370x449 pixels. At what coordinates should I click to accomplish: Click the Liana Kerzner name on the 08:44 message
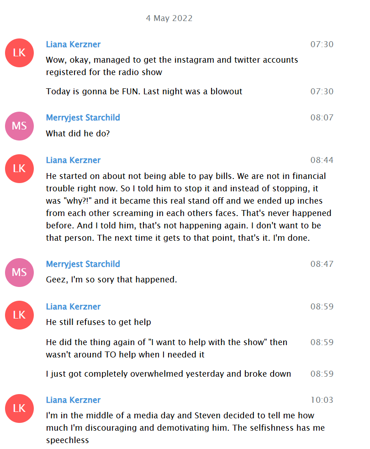[73, 160]
